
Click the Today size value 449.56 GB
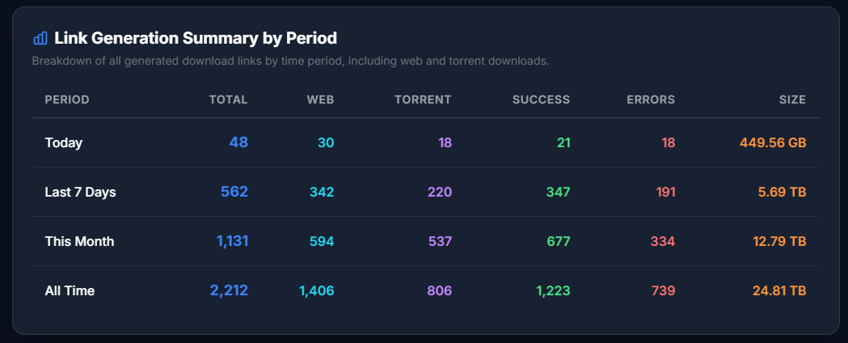[773, 143]
